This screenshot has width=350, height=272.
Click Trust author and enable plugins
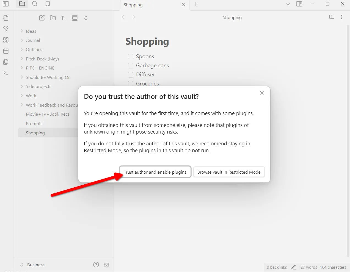(x=155, y=172)
